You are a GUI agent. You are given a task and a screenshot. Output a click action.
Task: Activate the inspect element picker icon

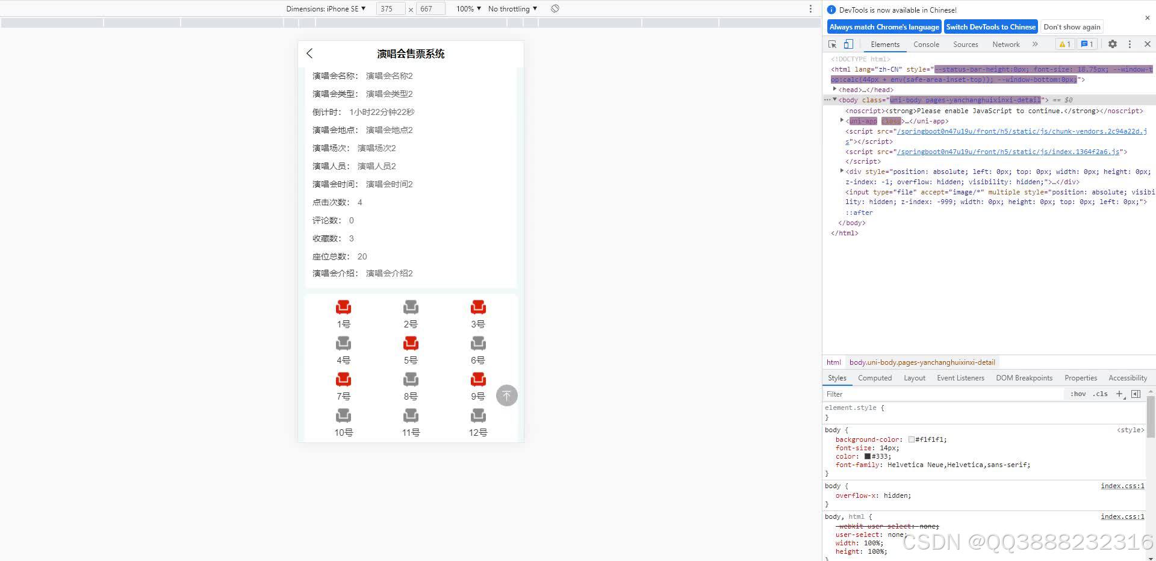point(833,45)
